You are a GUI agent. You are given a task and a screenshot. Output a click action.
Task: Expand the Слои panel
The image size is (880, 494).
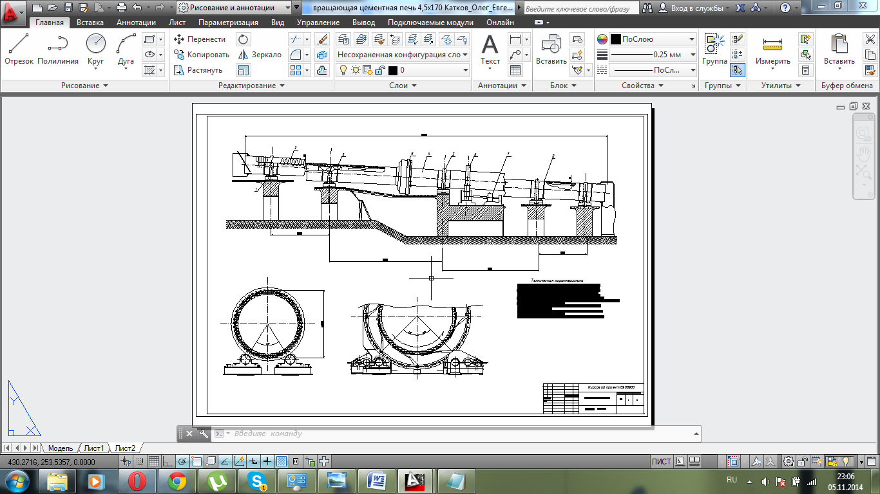(x=403, y=86)
